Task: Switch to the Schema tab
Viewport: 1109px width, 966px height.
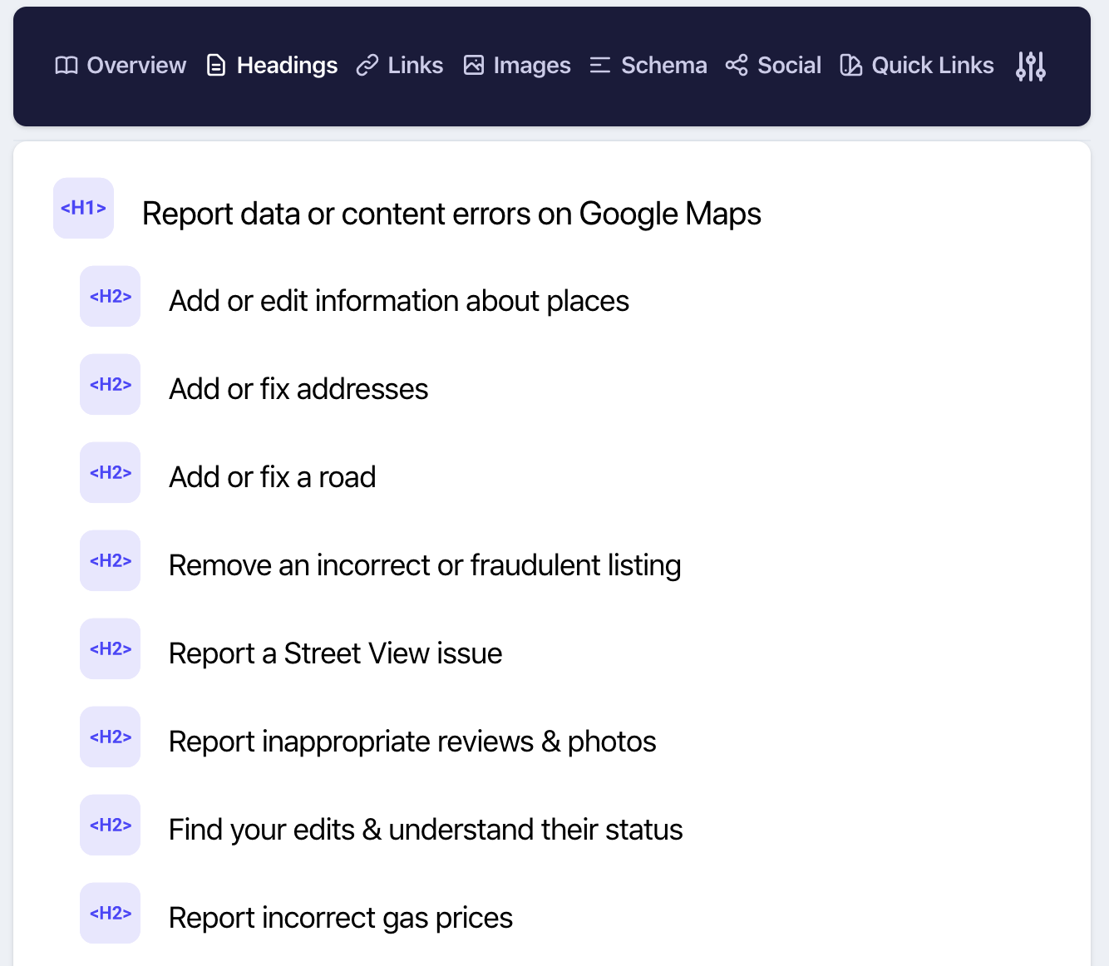Action: point(648,66)
